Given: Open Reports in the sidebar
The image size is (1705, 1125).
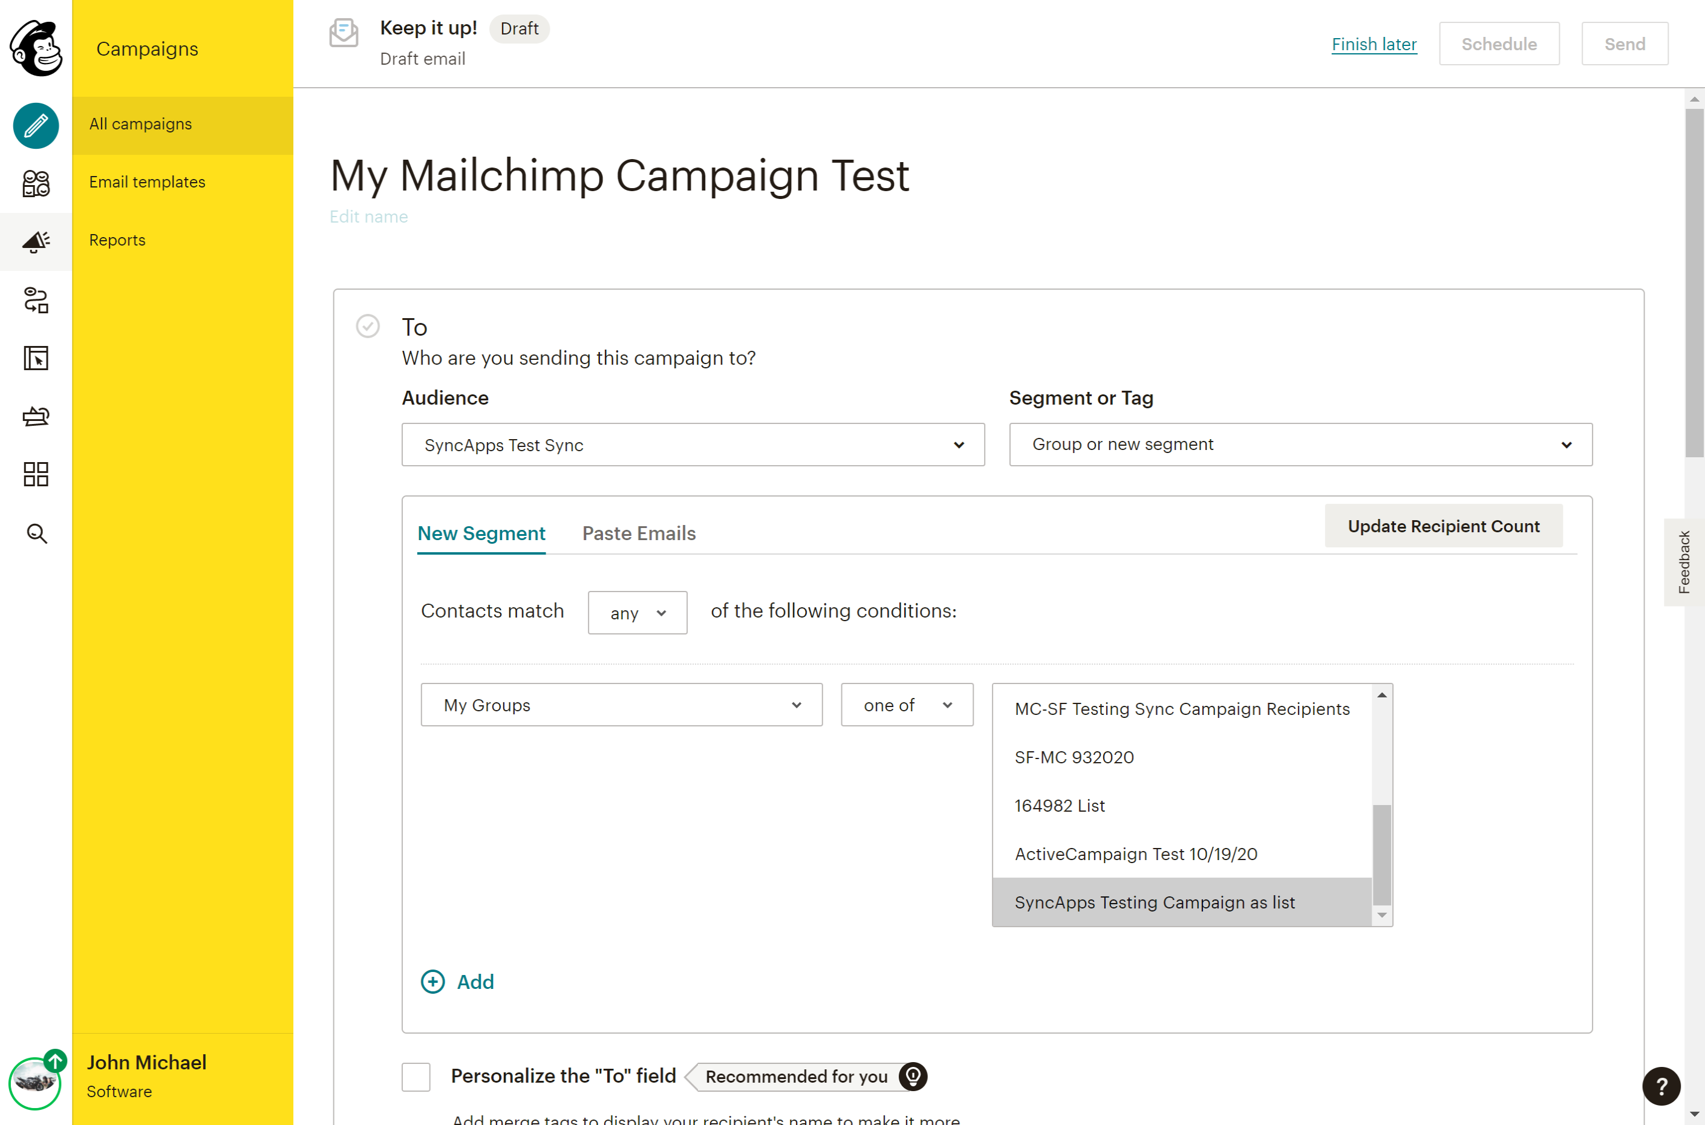Looking at the screenshot, I should [x=183, y=240].
